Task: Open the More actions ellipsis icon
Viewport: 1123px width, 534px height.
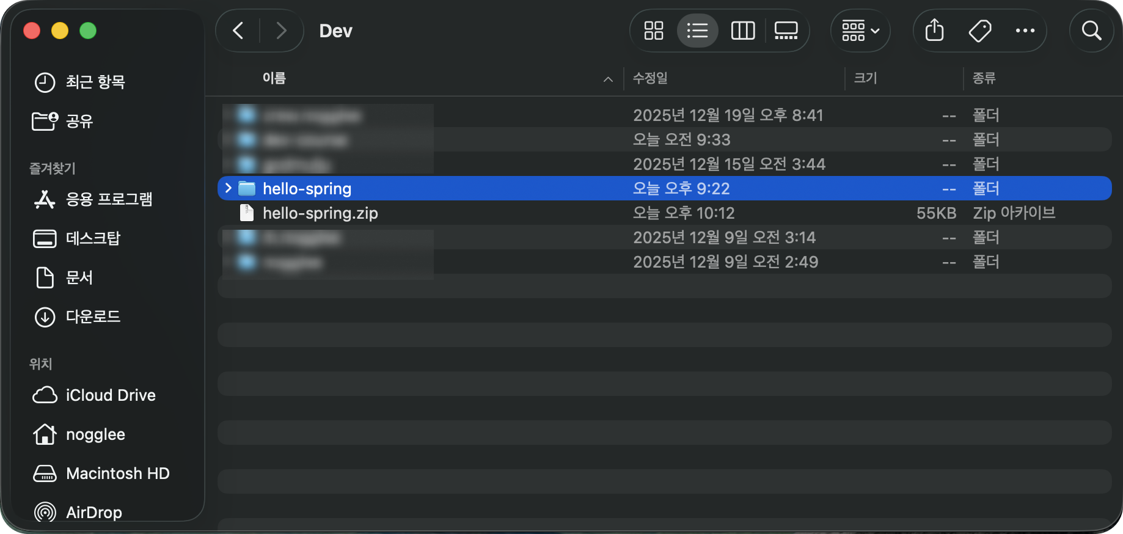Action: pos(1025,31)
